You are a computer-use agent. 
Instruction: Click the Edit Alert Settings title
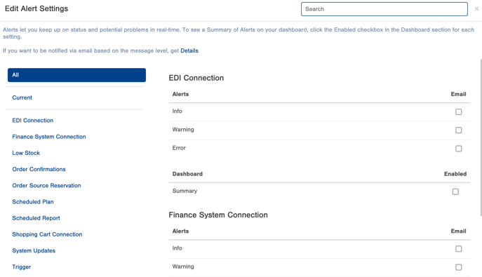pyautogui.click(x=36, y=8)
